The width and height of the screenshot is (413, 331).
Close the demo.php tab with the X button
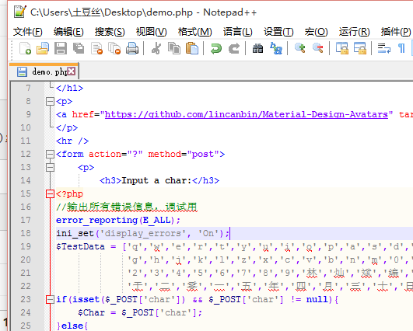(x=71, y=71)
